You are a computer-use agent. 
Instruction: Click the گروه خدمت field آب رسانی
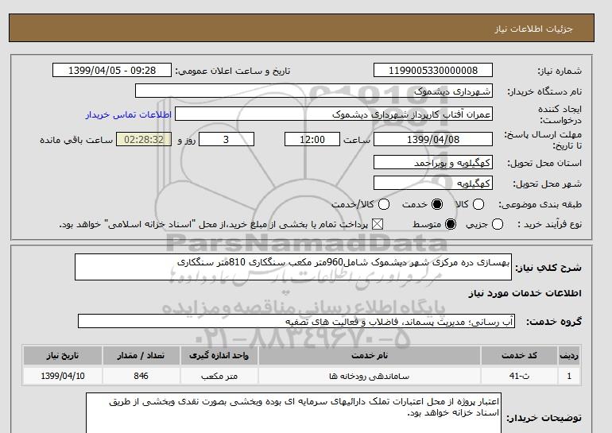[x=296, y=322]
